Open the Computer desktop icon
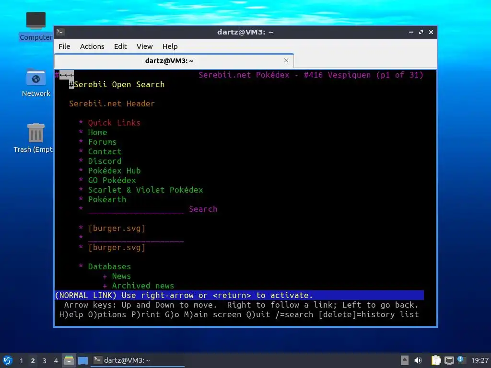The width and height of the screenshot is (491, 368). [35, 27]
